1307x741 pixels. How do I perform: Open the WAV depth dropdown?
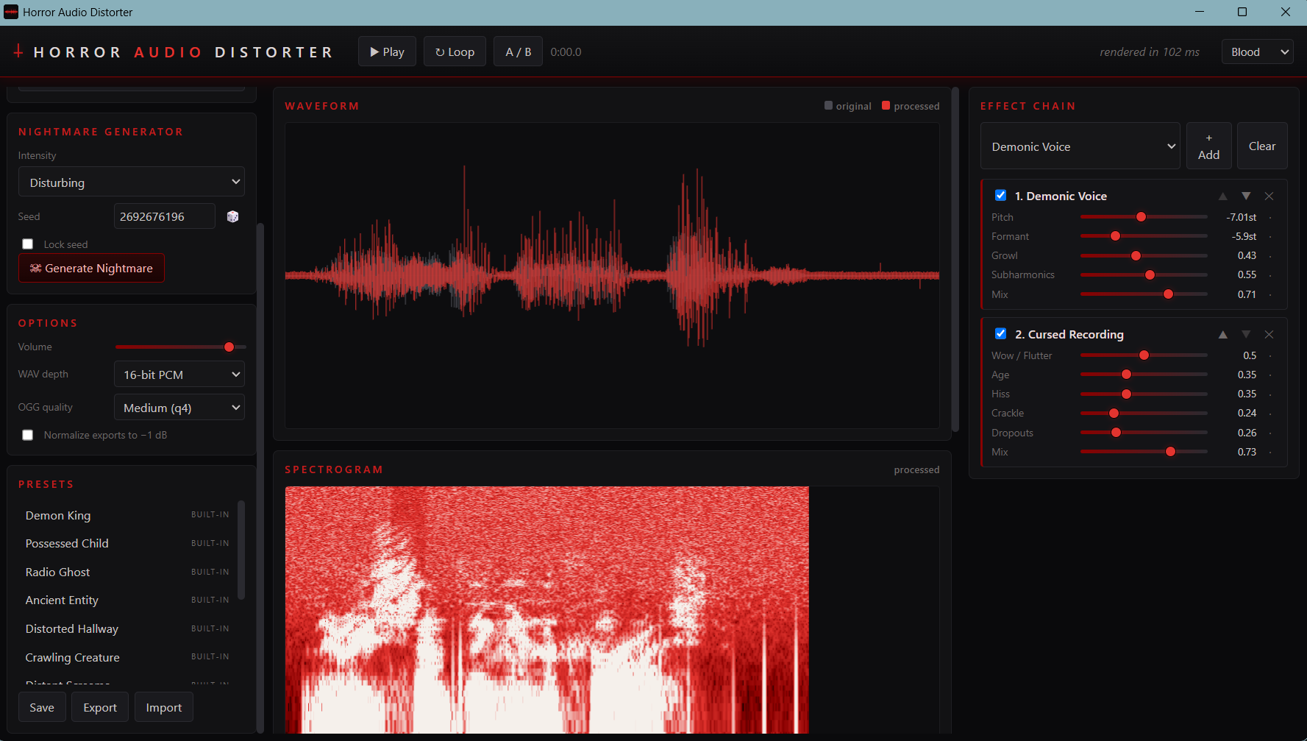pos(179,374)
